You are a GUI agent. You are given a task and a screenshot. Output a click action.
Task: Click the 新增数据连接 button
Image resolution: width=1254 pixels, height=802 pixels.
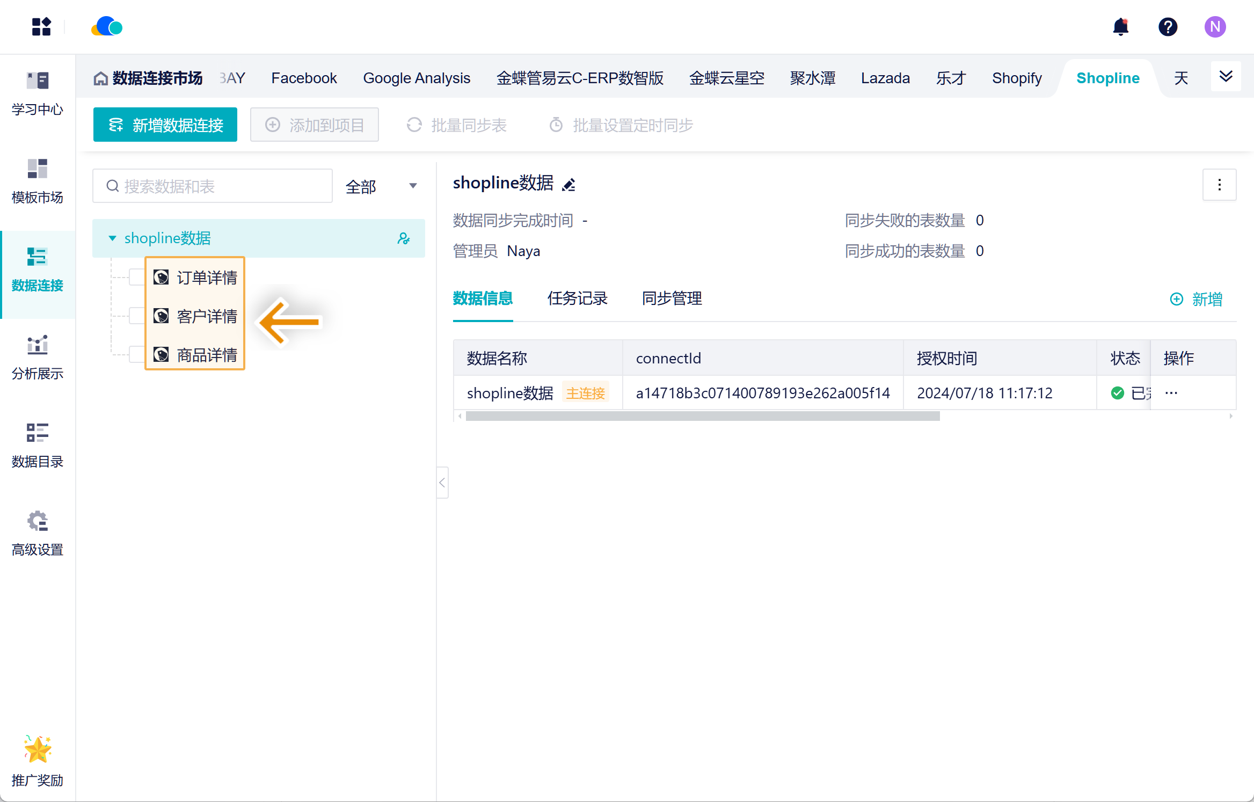(165, 125)
